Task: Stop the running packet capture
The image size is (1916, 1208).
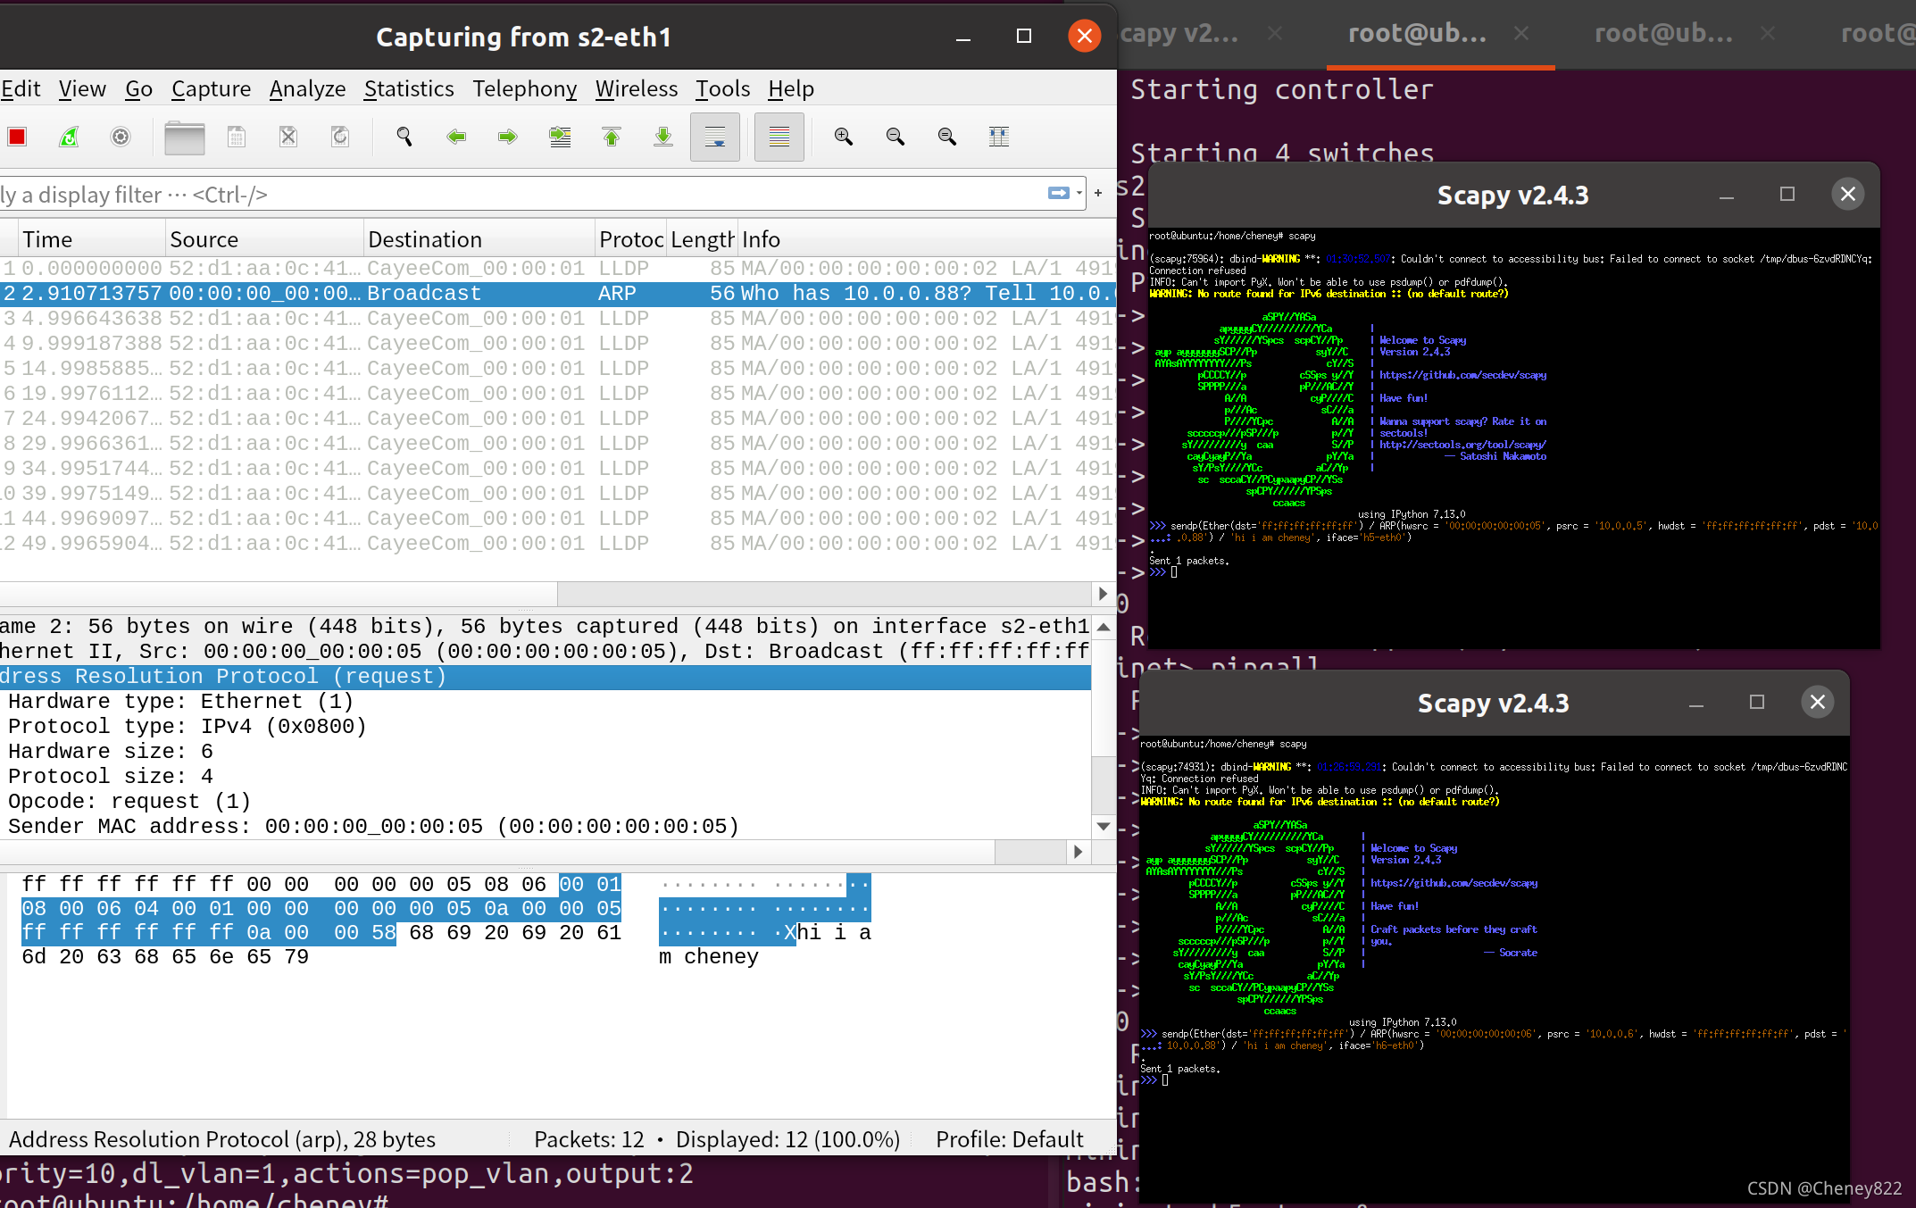Action: pyautogui.click(x=17, y=137)
